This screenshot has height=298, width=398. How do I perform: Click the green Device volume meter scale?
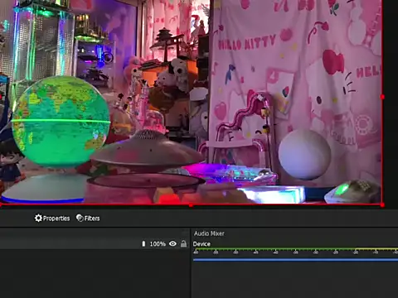[x=295, y=251]
